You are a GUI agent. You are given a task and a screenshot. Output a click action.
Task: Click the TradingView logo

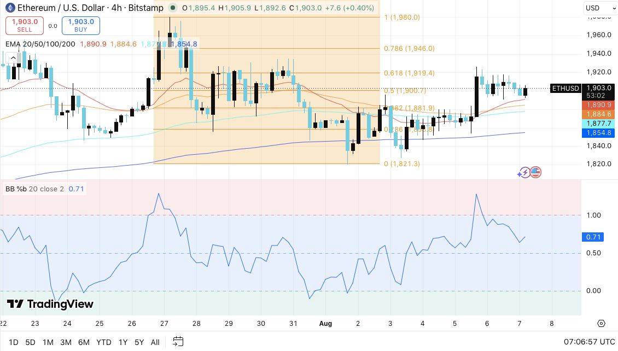pyautogui.click(x=50, y=304)
